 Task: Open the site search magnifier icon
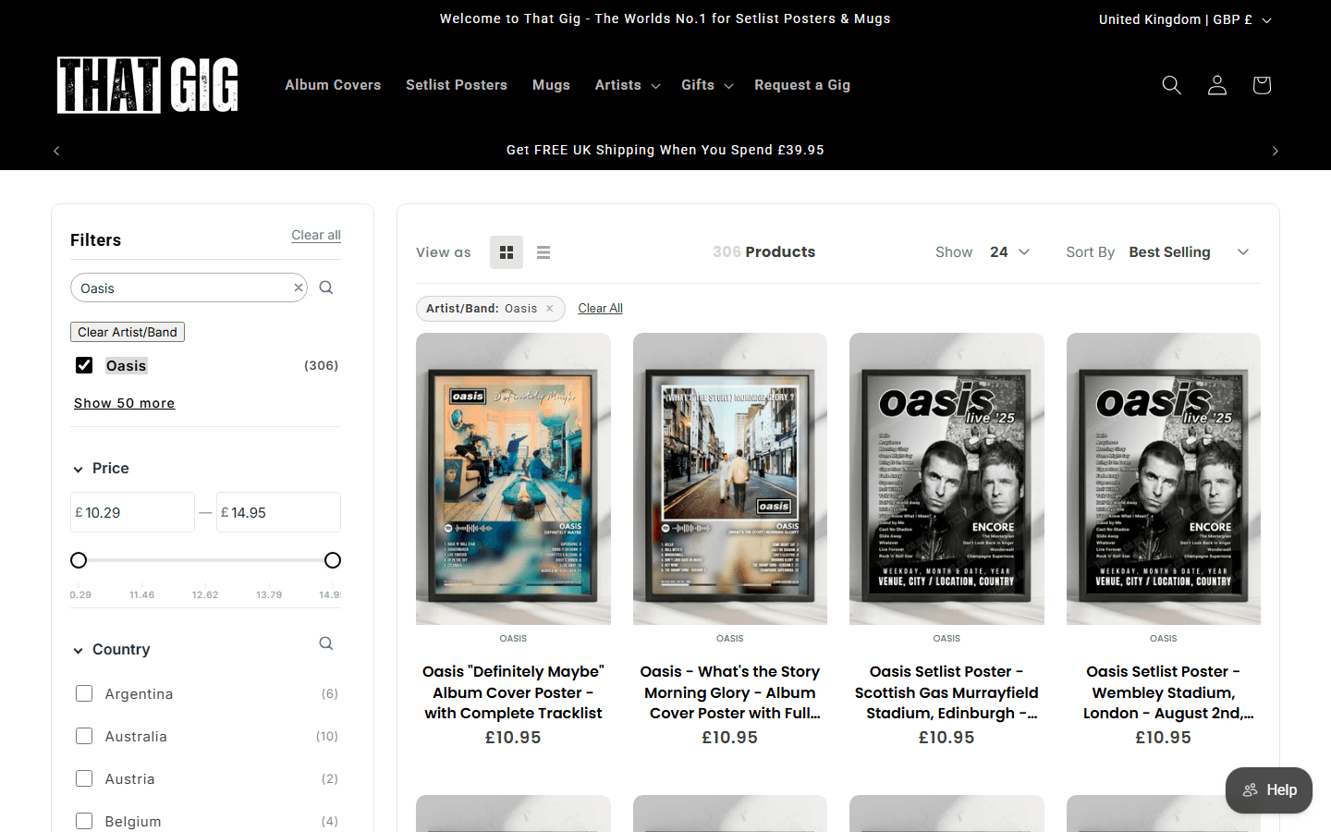point(1171,85)
